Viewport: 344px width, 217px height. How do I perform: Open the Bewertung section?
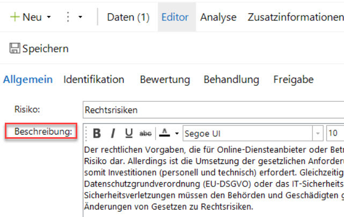click(x=165, y=80)
